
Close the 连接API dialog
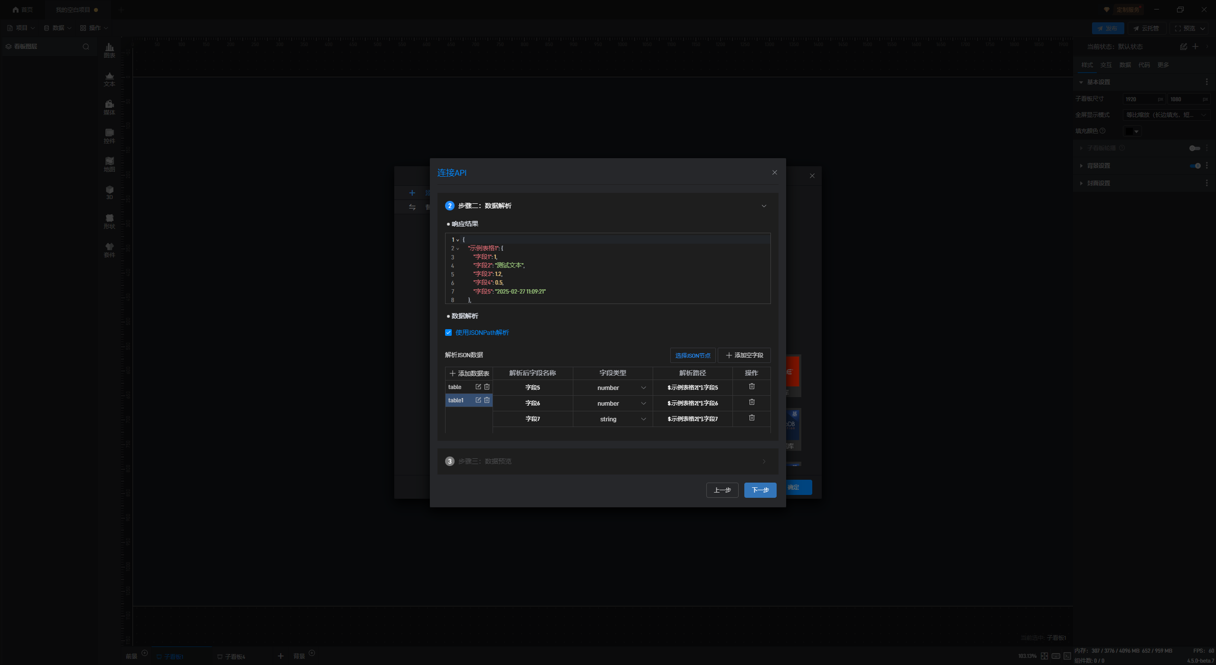pyautogui.click(x=775, y=172)
